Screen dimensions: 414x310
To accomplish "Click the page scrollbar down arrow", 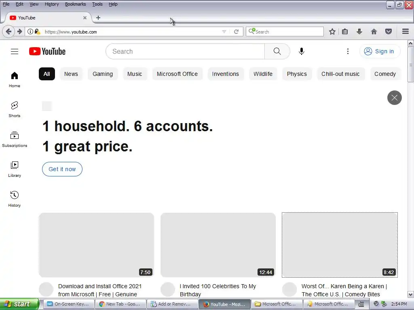I will coord(411,294).
